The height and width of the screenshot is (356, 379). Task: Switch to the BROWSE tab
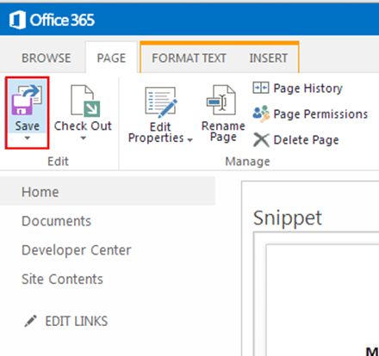(47, 58)
